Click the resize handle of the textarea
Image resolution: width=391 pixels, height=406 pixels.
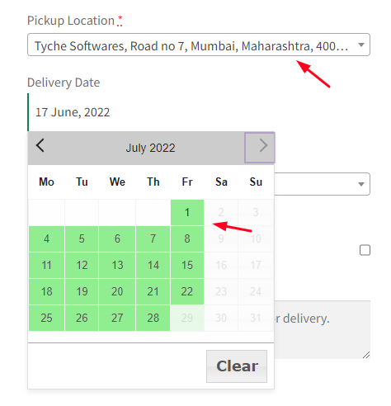point(366,355)
